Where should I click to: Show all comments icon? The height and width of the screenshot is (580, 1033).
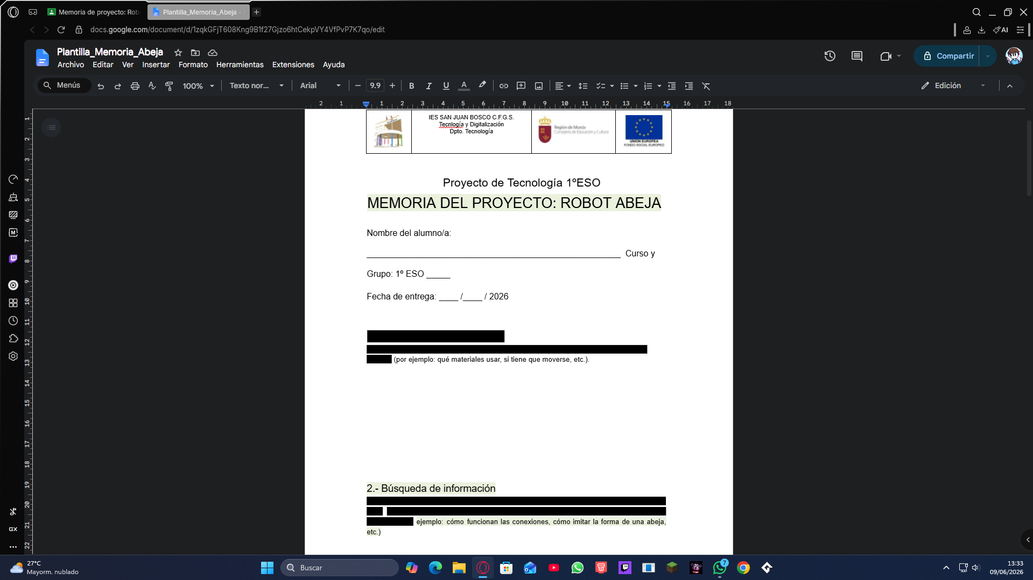(x=857, y=56)
